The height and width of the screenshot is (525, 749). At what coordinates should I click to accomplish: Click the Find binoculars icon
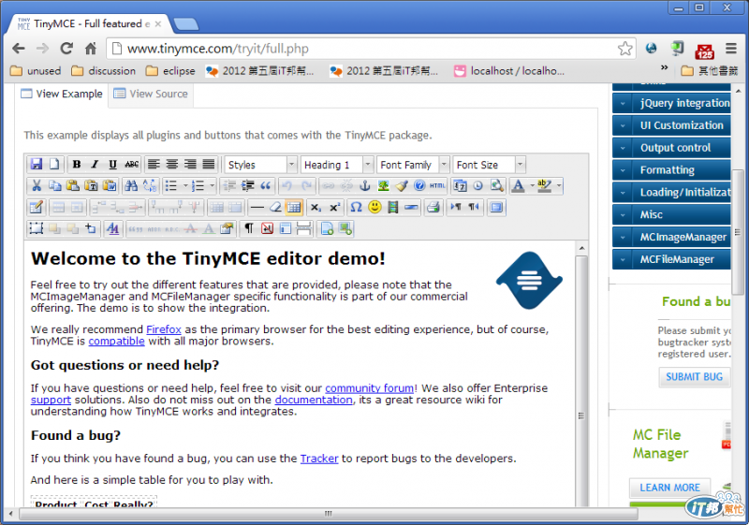[131, 185]
